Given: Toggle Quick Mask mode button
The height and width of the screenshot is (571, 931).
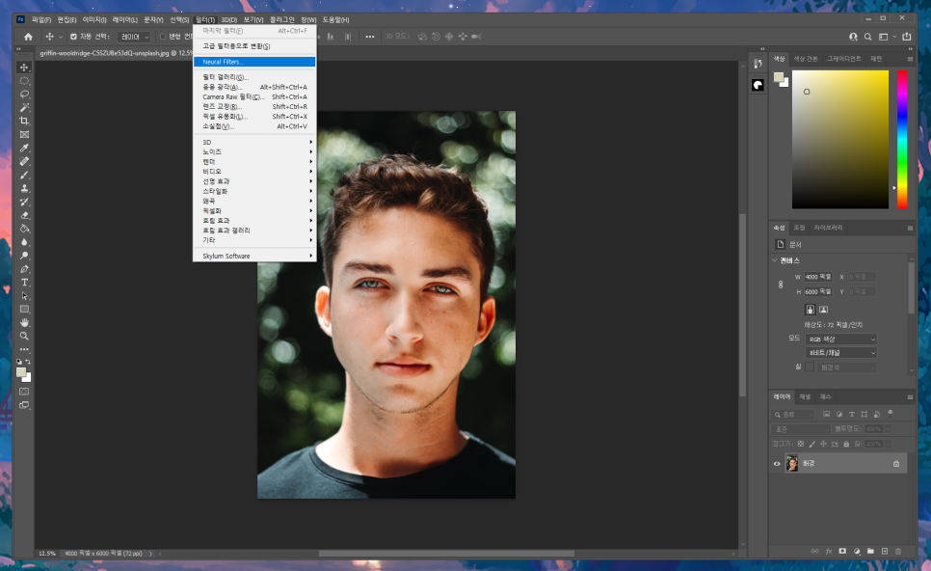Looking at the screenshot, I should pyautogui.click(x=24, y=392).
